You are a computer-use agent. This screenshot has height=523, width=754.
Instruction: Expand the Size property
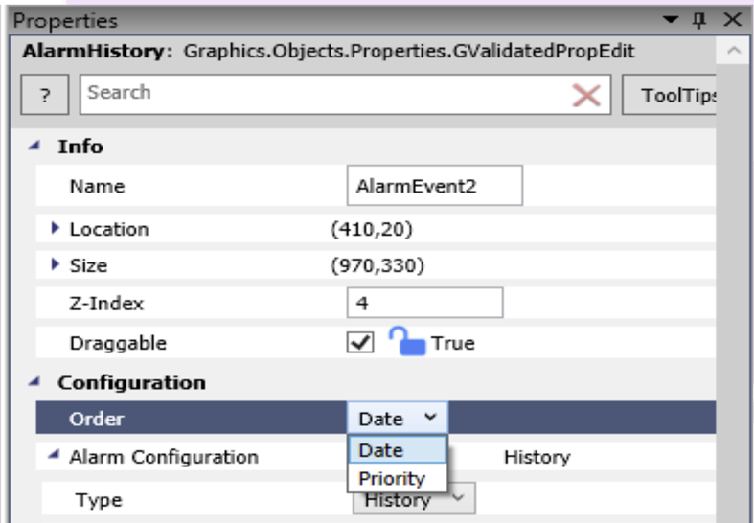click(56, 265)
